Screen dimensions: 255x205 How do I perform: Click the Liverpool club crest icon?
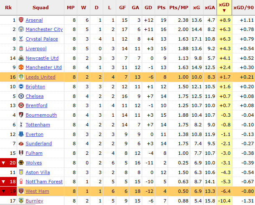(x=21, y=49)
